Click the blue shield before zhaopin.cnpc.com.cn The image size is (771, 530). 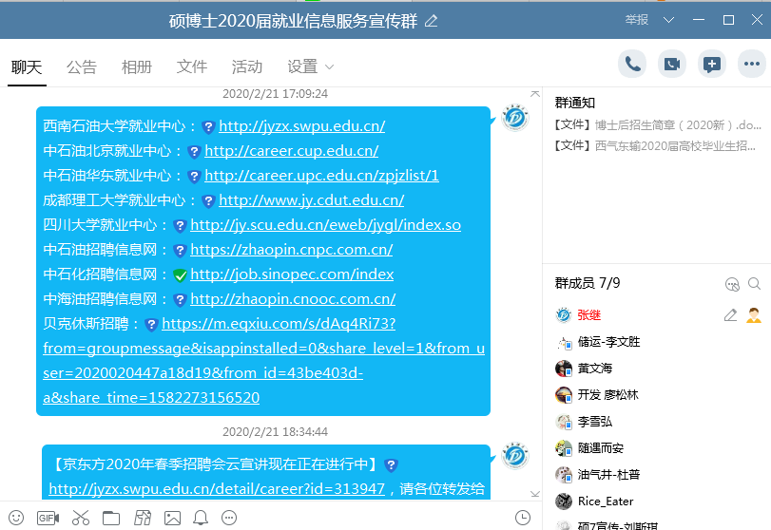coord(180,251)
